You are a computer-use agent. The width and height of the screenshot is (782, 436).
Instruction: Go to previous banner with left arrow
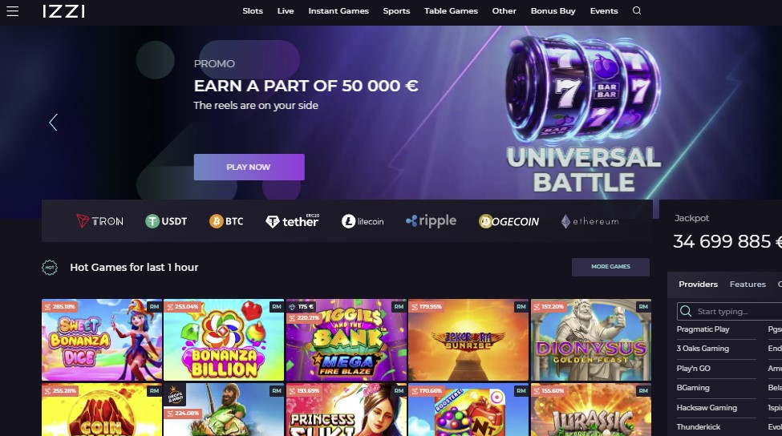tap(53, 122)
